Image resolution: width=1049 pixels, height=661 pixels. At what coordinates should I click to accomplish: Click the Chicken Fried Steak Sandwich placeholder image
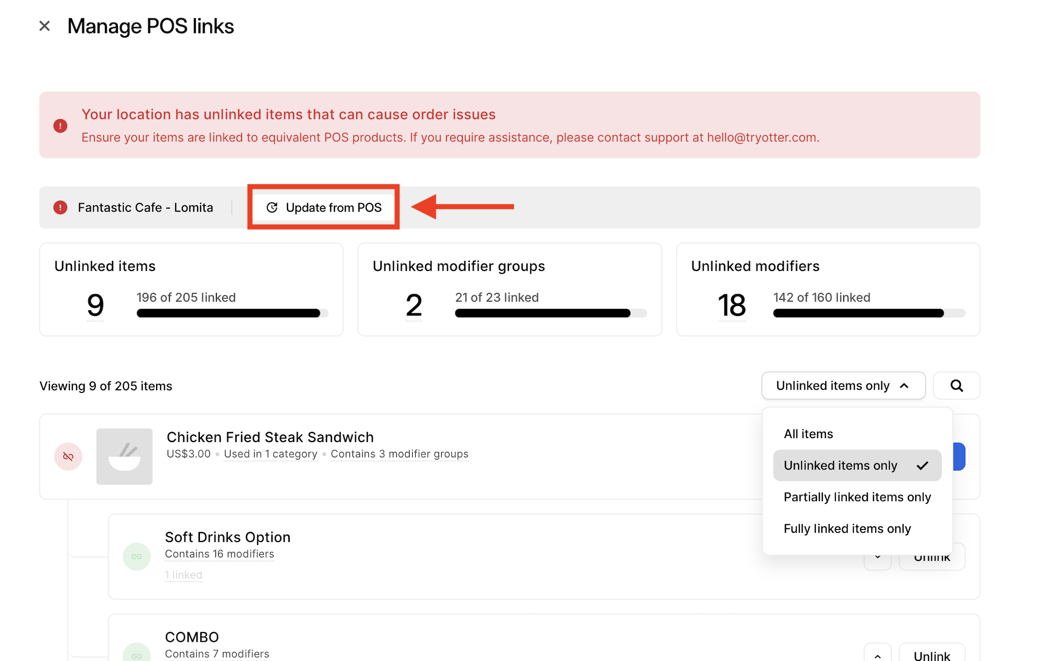coord(124,456)
